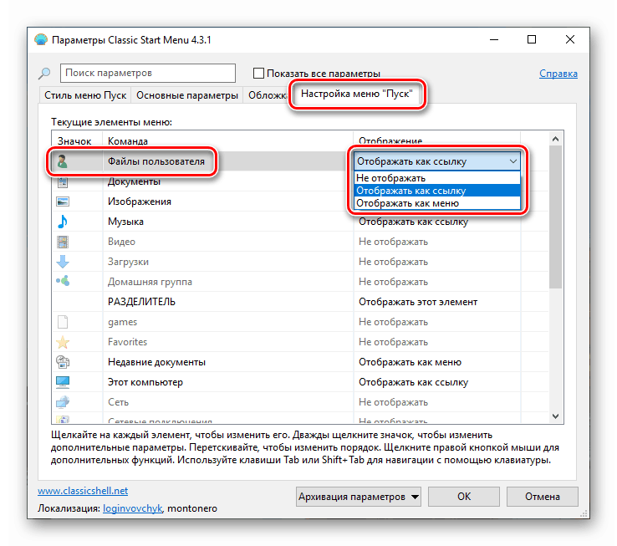Click the user files person icon
The height and width of the screenshot is (546, 617).
point(62,161)
